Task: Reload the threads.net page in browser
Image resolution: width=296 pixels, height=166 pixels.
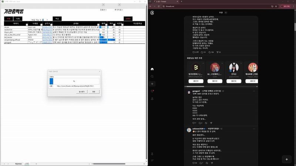Action: point(159,6)
